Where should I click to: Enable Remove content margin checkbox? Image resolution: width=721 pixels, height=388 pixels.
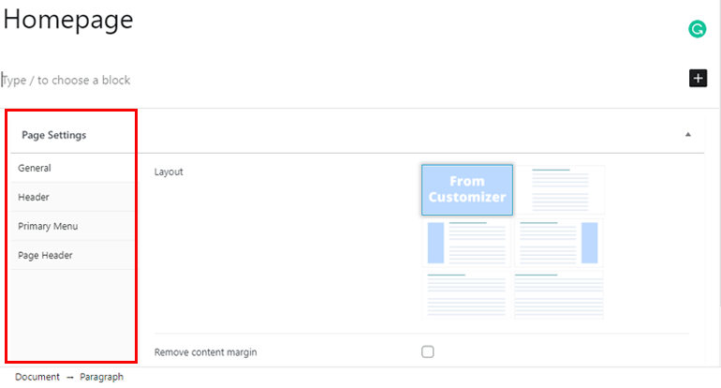428,351
